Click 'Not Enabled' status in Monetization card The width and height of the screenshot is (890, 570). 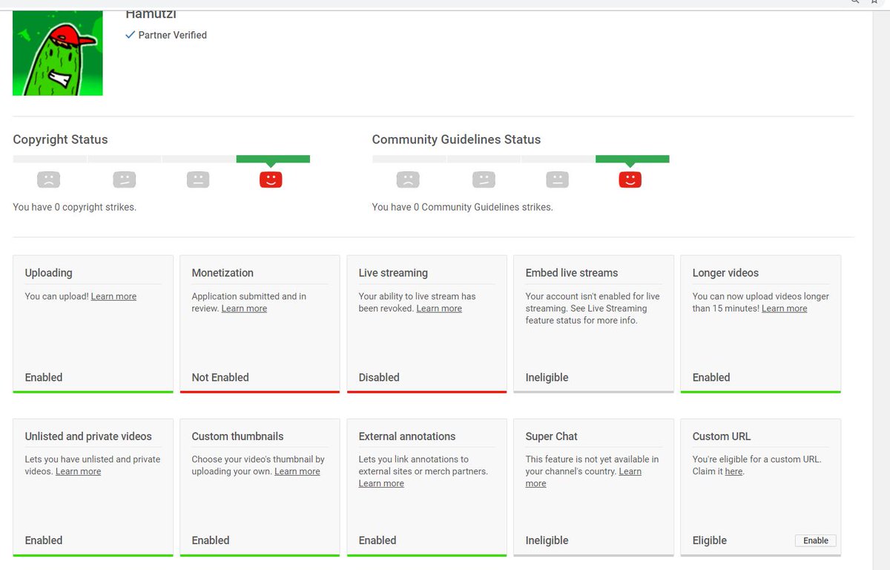pyautogui.click(x=220, y=377)
